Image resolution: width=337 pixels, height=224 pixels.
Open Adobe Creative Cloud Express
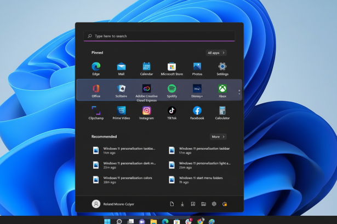[146, 92]
